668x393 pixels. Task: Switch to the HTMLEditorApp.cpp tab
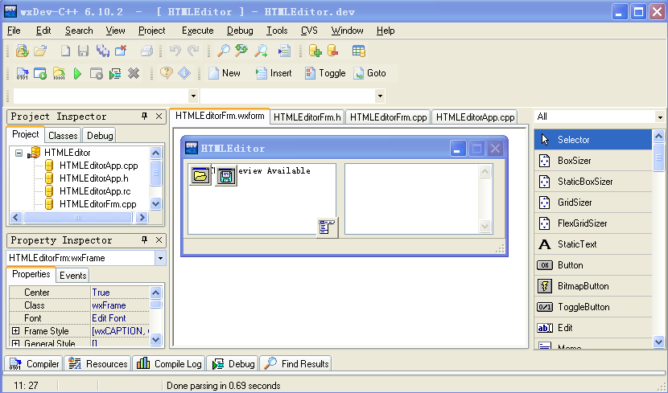pos(475,117)
